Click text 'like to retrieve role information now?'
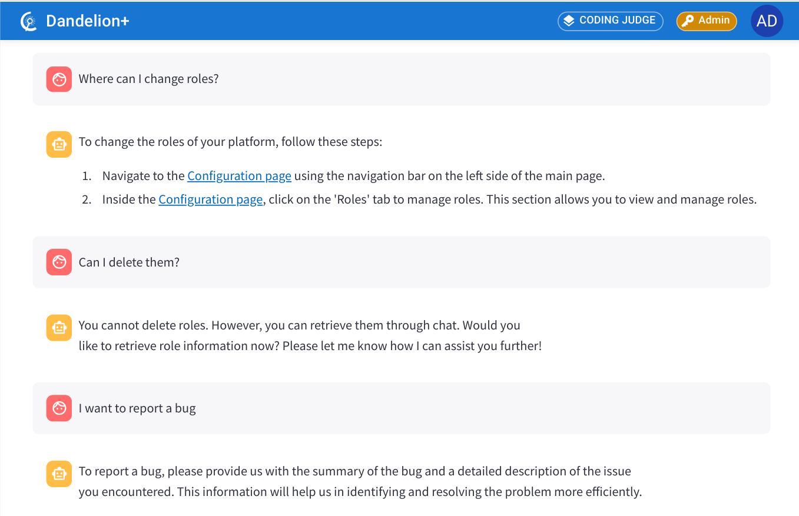Image resolution: width=799 pixels, height=516 pixels. pyautogui.click(x=179, y=346)
